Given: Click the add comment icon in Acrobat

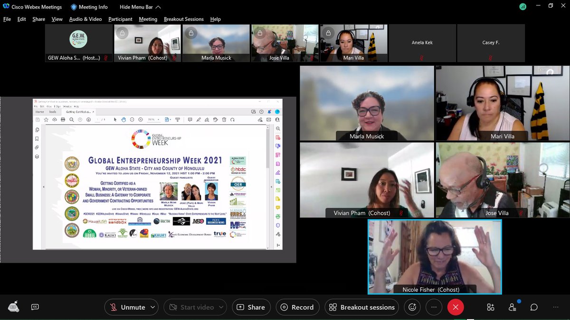Looking at the screenshot, I should point(190,119).
